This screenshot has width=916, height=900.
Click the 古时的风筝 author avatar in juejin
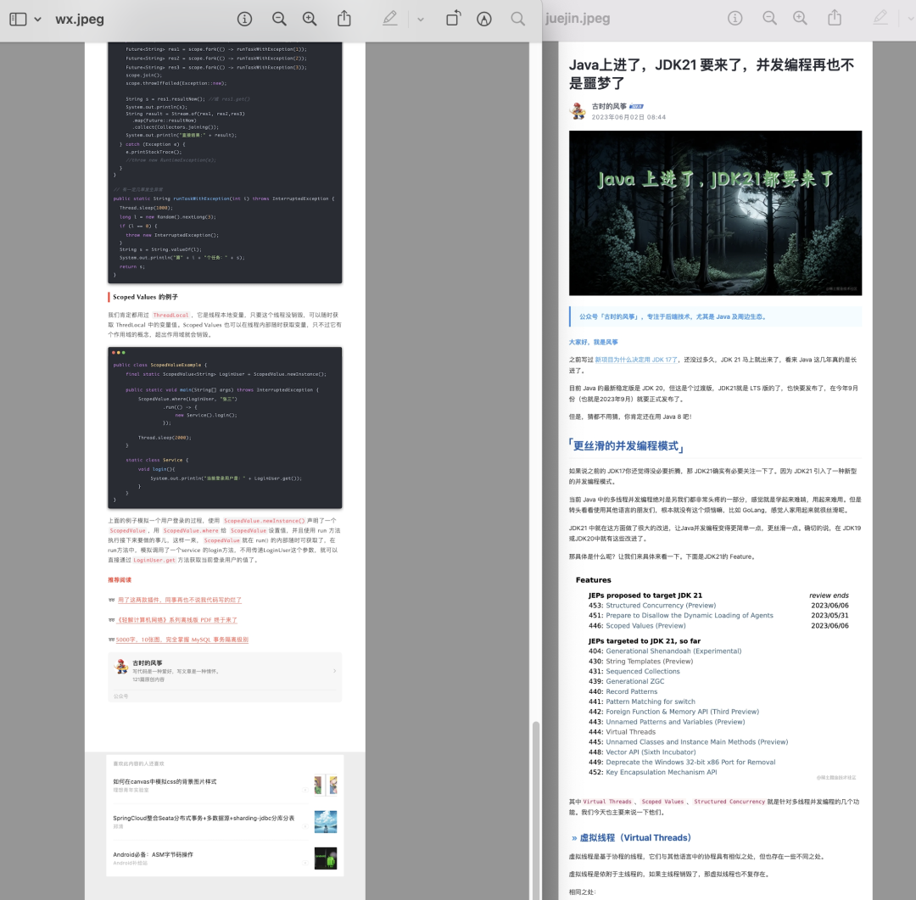578,111
